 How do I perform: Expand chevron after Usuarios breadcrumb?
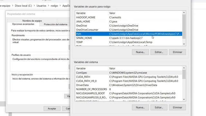49,6
